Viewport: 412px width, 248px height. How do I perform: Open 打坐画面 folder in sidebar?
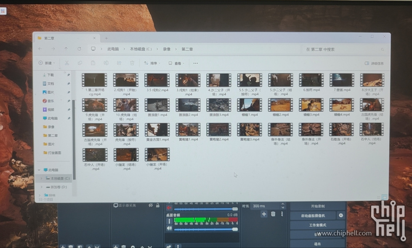point(52,153)
